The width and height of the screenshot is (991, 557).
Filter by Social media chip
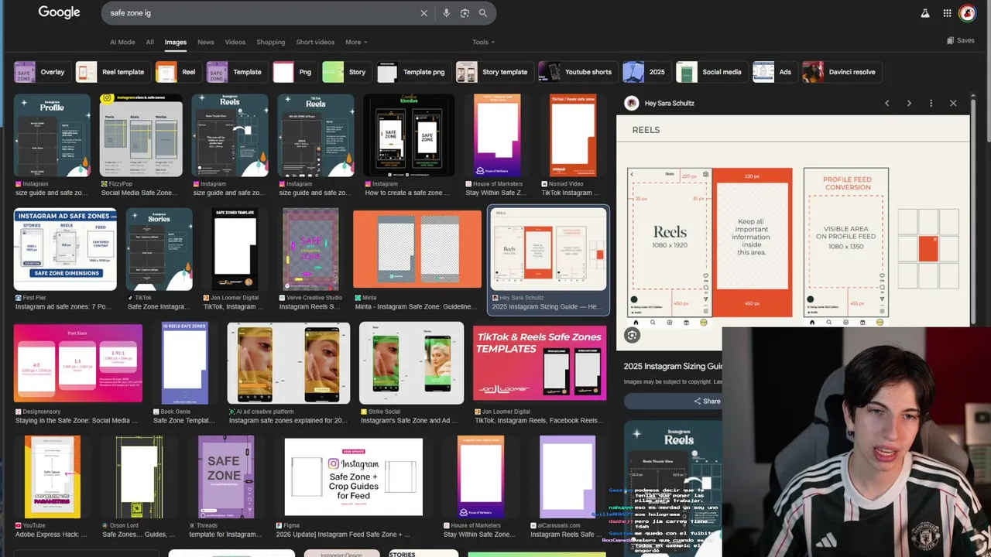(x=711, y=72)
